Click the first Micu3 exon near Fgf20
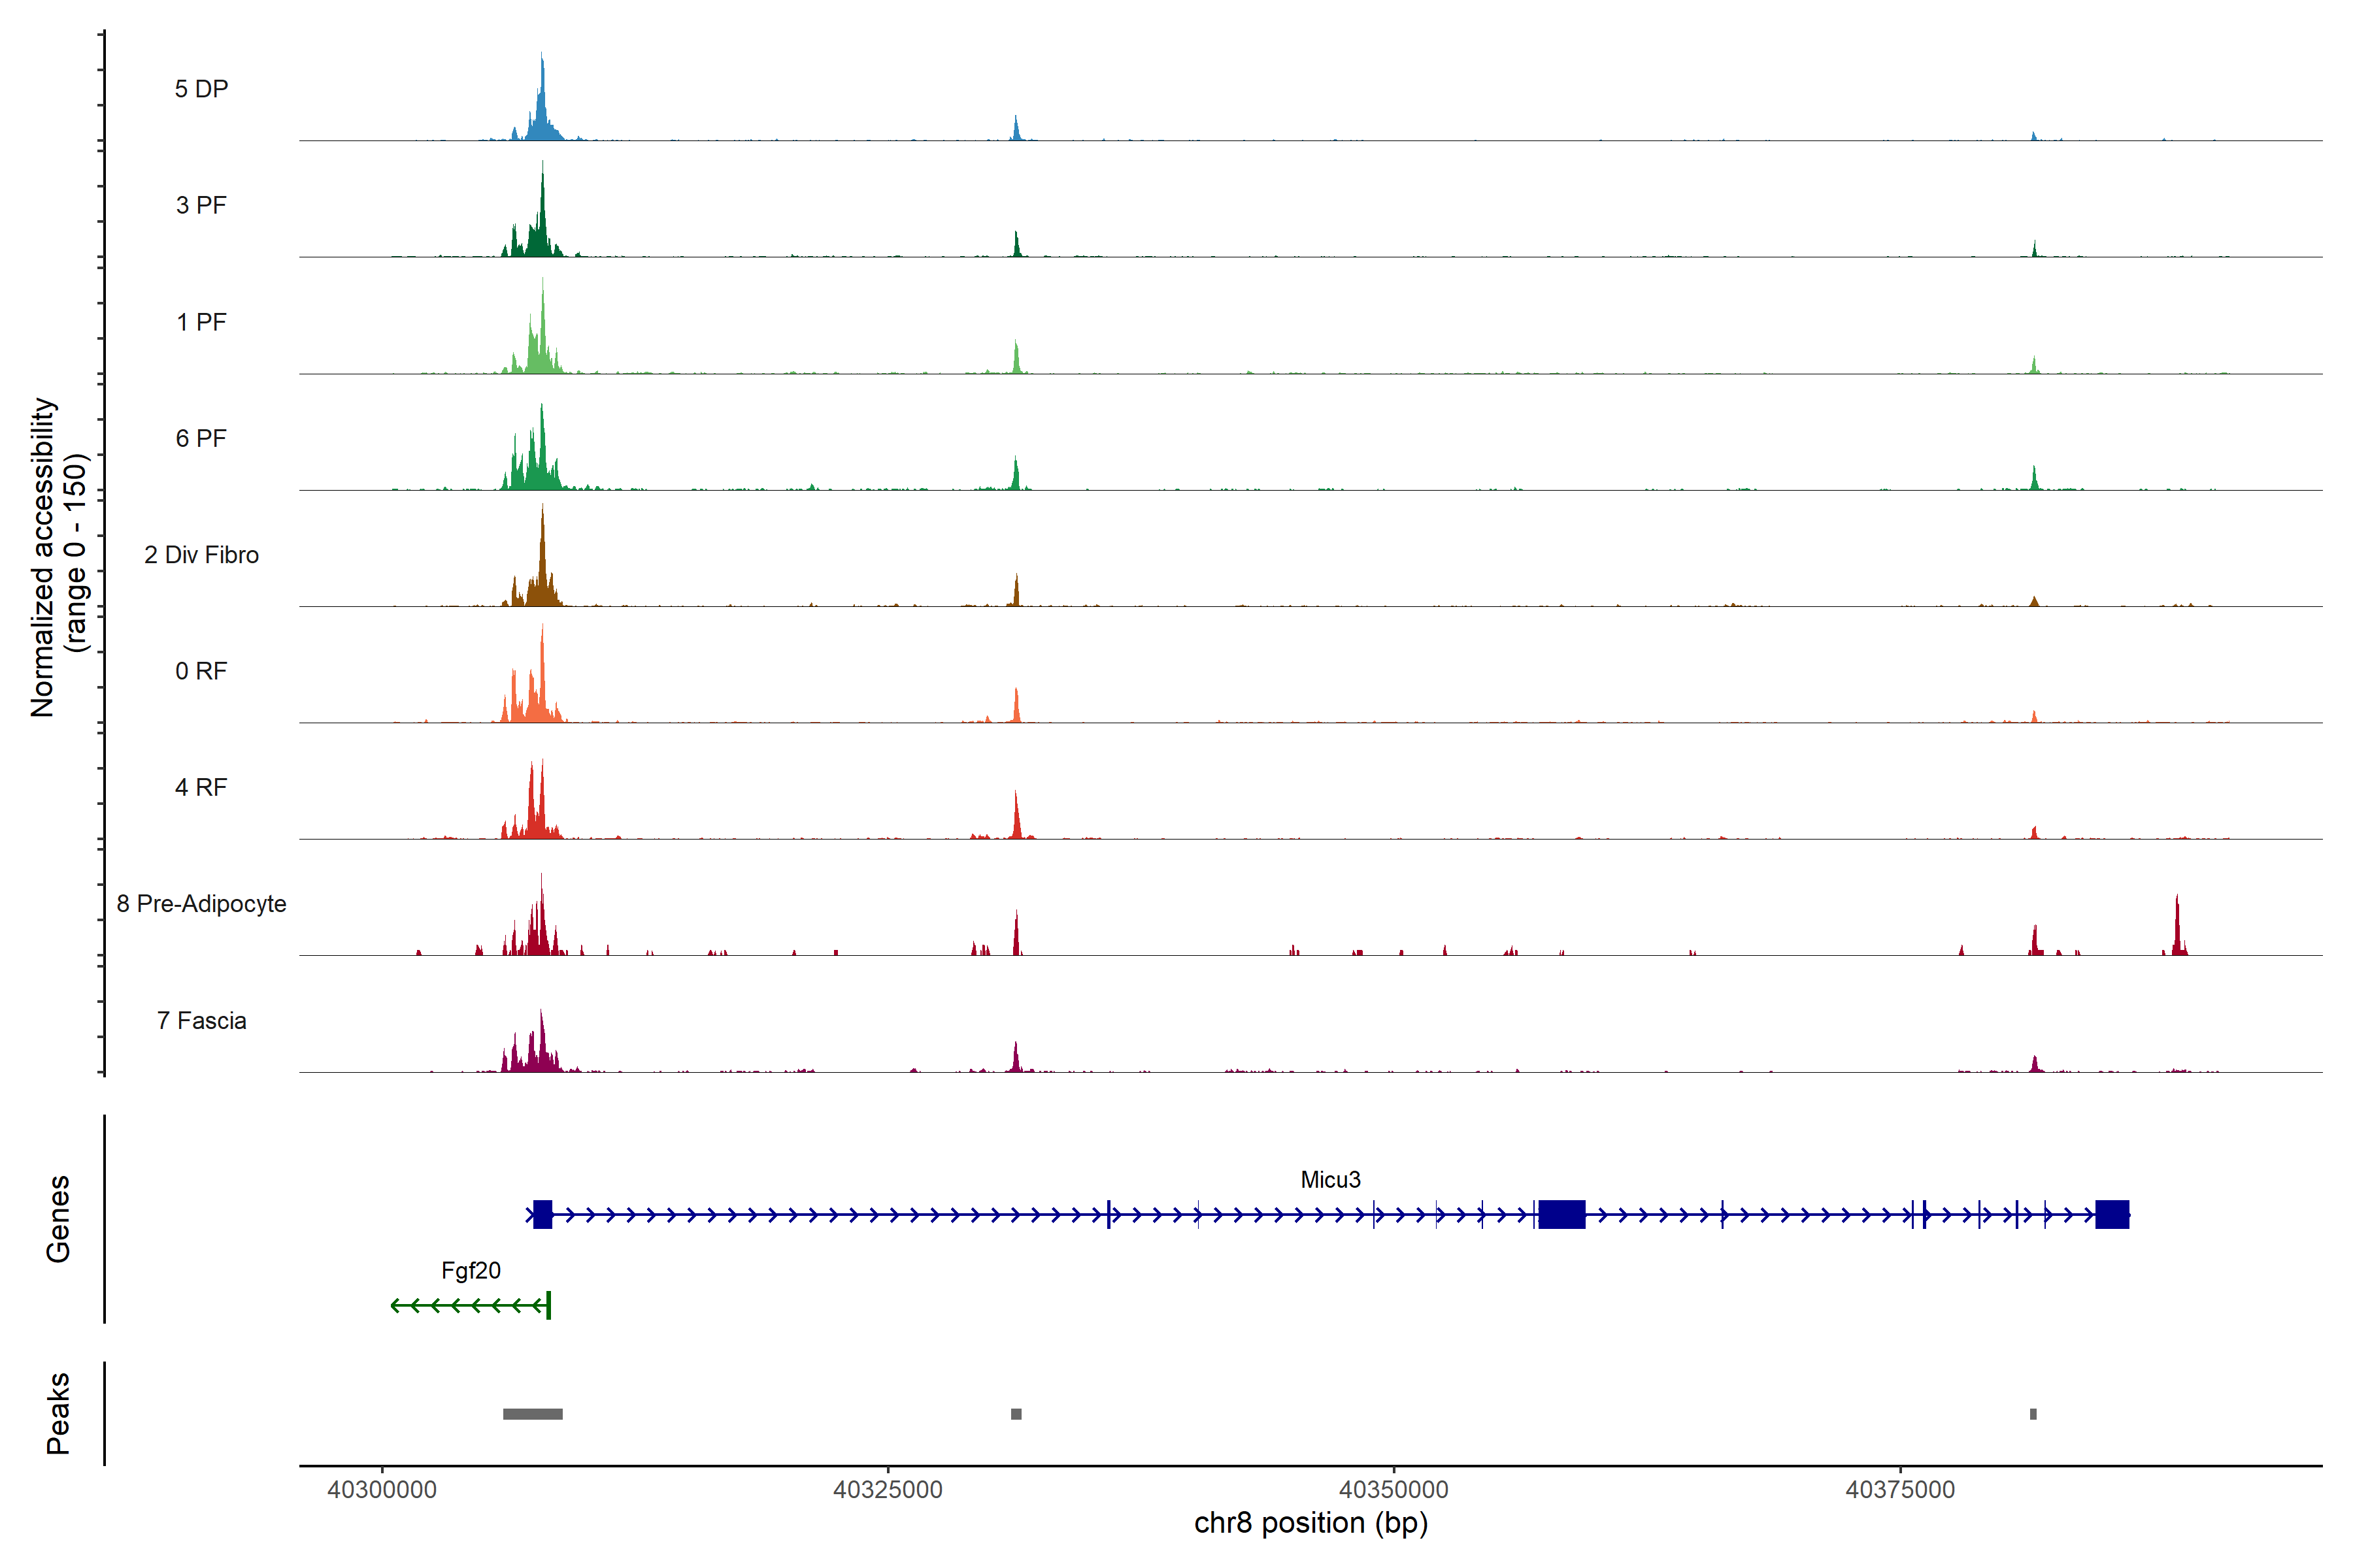The width and height of the screenshot is (2353, 1568). tap(542, 1215)
